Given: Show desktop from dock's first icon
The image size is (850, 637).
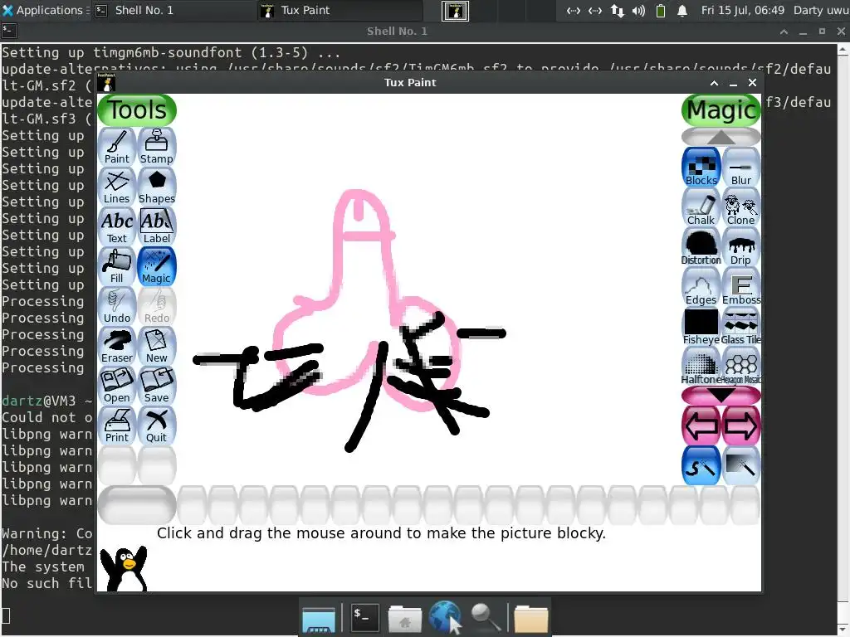Looking at the screenshot, I should click(319, 620).
